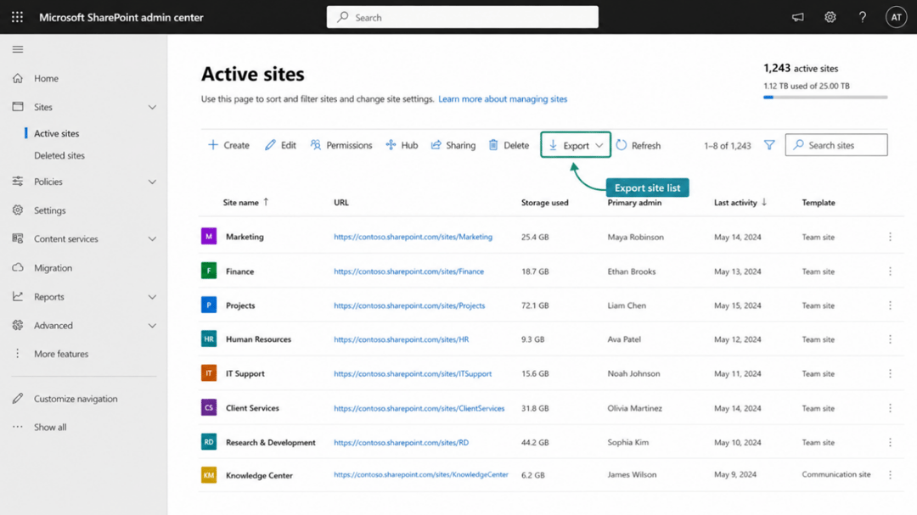
Task: Expand the Policies navigation group
Action: coord(152,182)
